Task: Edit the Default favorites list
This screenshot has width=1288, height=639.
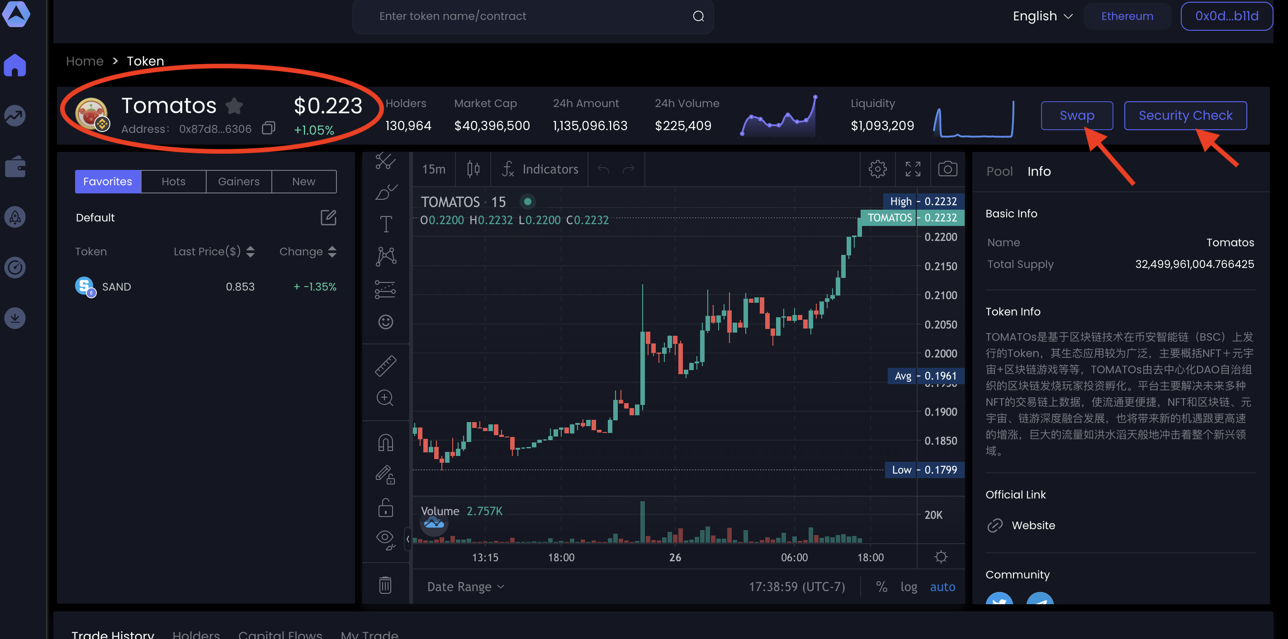Action: 328,217
